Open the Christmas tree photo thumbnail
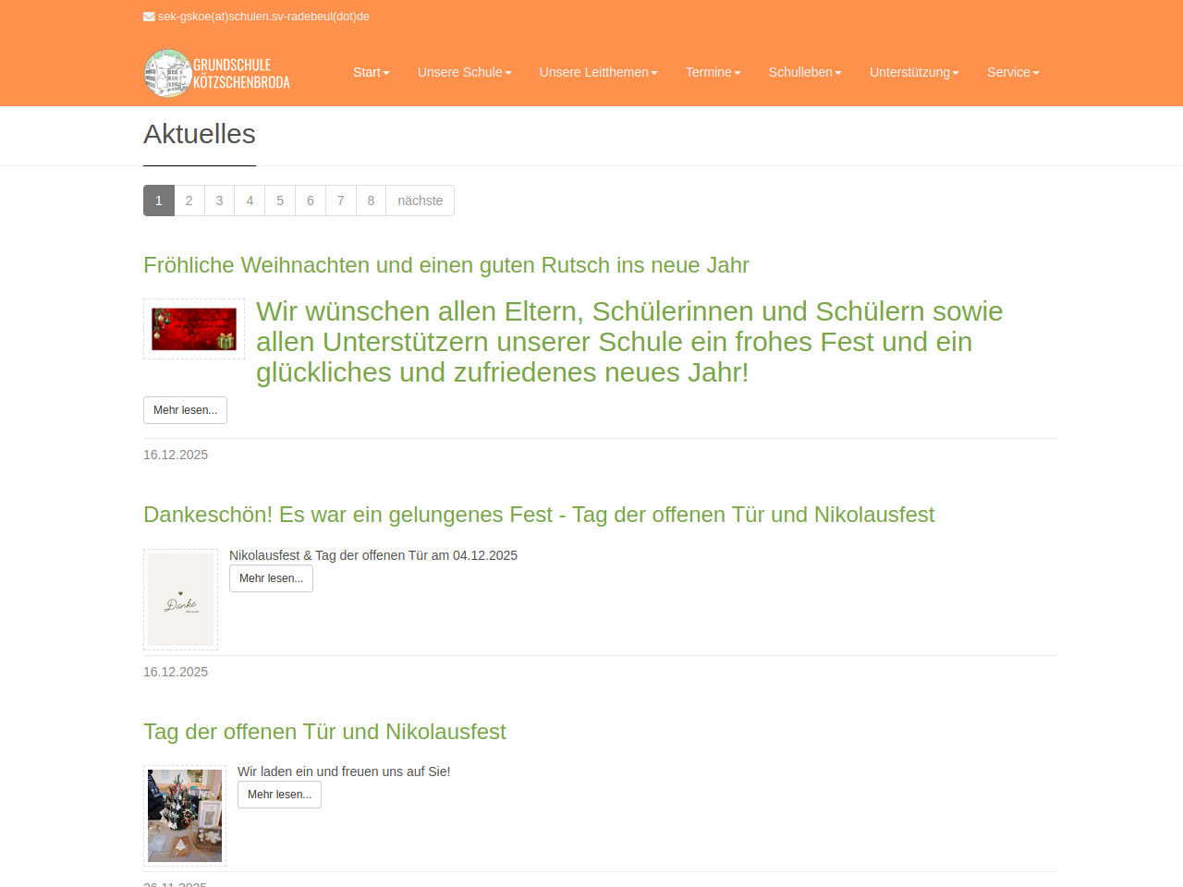The image size is (1183, 887). pyautogui.click(x=185, y=816)
